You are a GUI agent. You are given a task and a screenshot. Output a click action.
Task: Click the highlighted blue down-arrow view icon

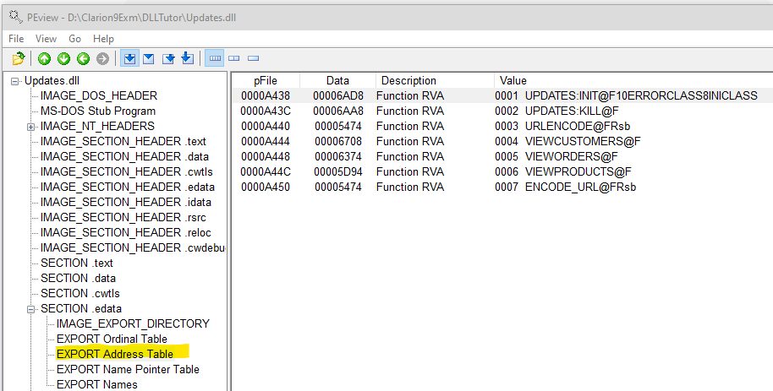point(129,58)
